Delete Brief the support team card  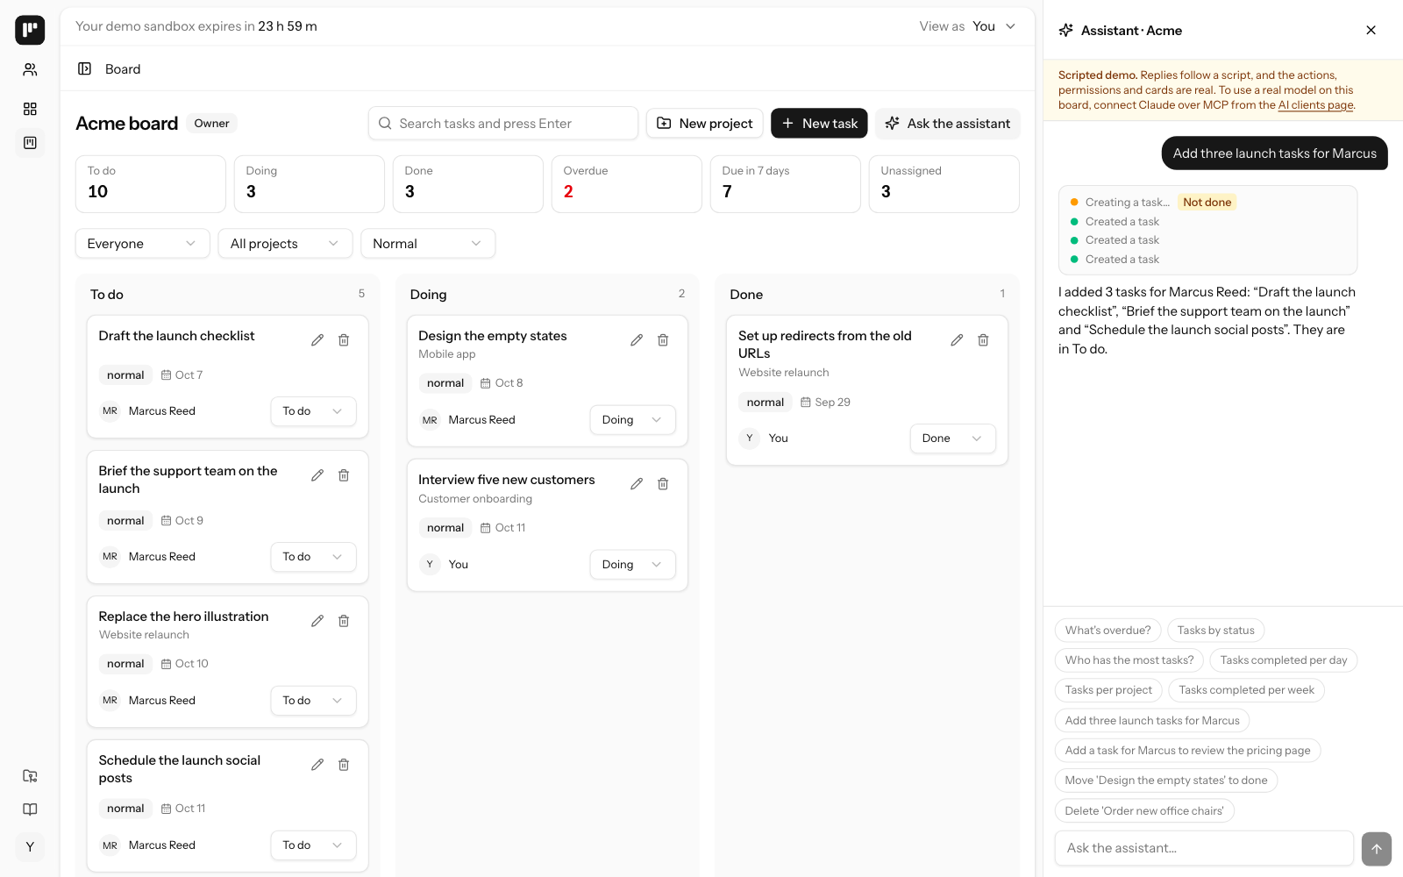pyautogui.click(x=344, y=475)
